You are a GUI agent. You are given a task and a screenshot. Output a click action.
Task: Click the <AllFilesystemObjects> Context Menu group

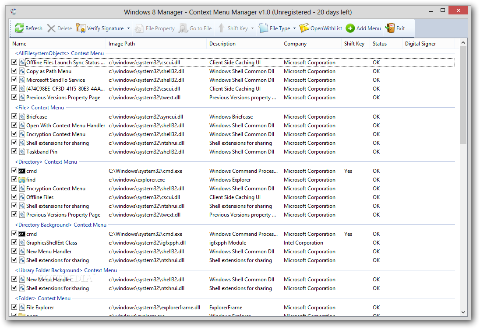(60, 53)
